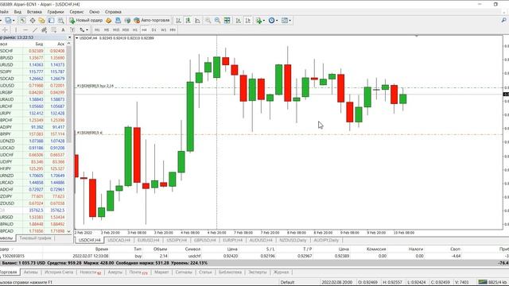The height and width of the screenshot is (286, 509).
Task: Open the Справка menu
Action: (x=113, y=12)
